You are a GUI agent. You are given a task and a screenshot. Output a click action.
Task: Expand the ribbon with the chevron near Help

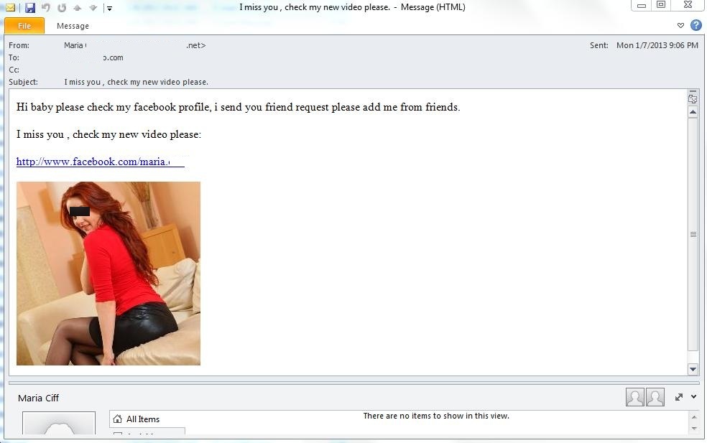(x=681, y=25)
